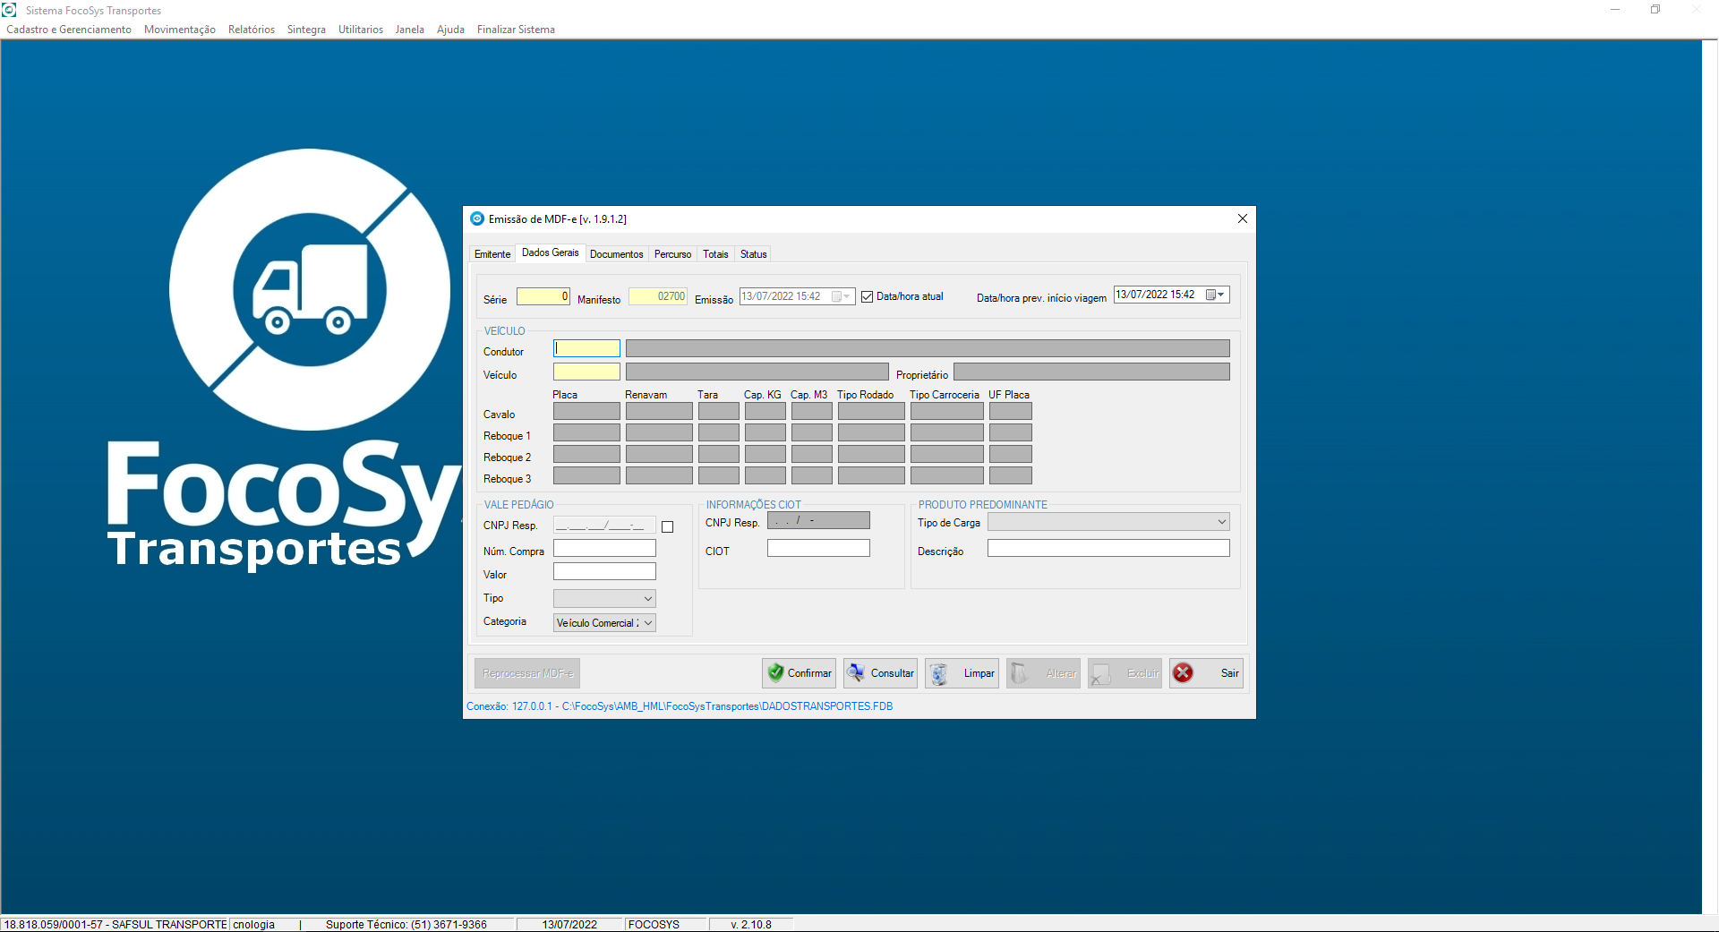Click the Alterar button
Screen dimensions: 1719x932
(x=1043, y=673)
